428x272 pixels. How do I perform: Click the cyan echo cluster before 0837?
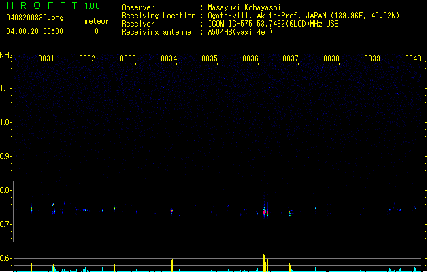click(x=290, y=213)
